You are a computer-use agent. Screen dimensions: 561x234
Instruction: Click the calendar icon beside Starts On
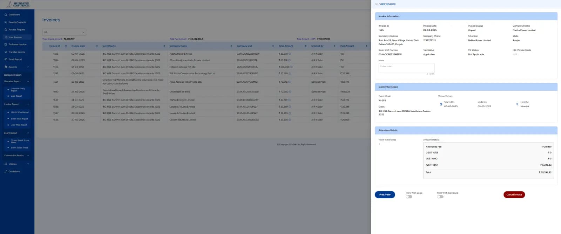pyautogui.click(x=441, y=104)
